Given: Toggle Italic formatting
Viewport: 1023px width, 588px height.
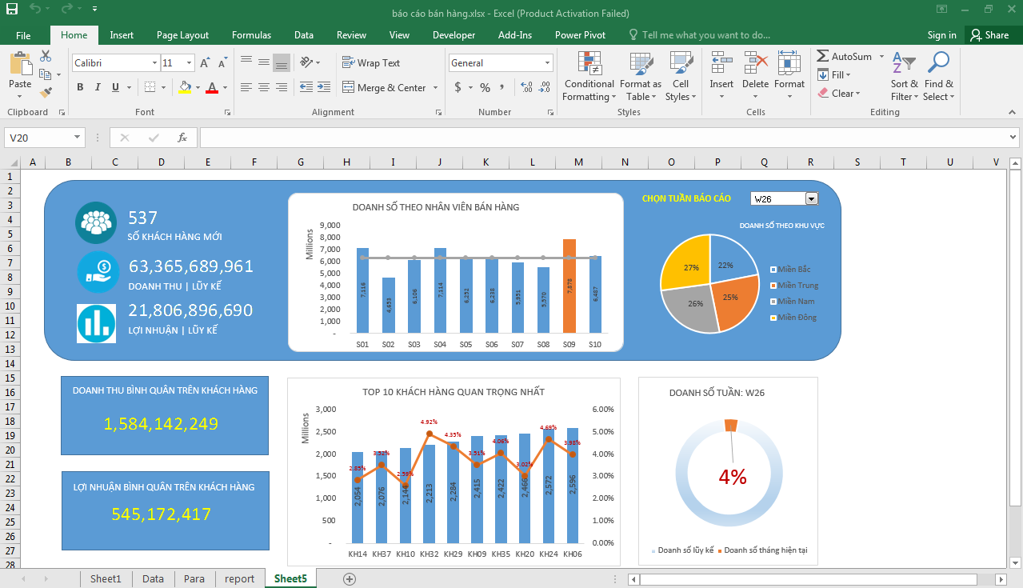Looking at the screenshot, I should click(98, 87).
